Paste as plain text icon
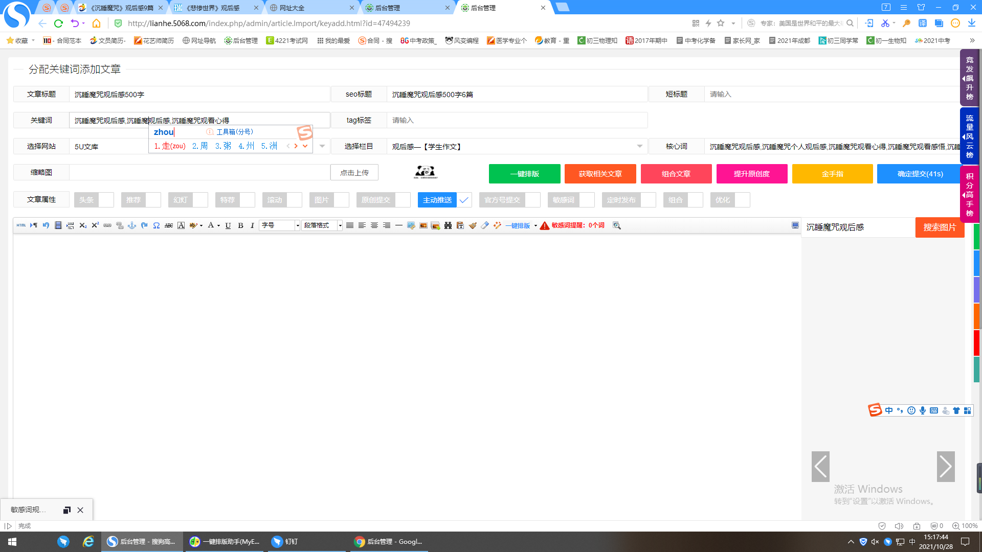Viewport: 982px width, 552px height. pyautogui.click(x=460, y=225)
